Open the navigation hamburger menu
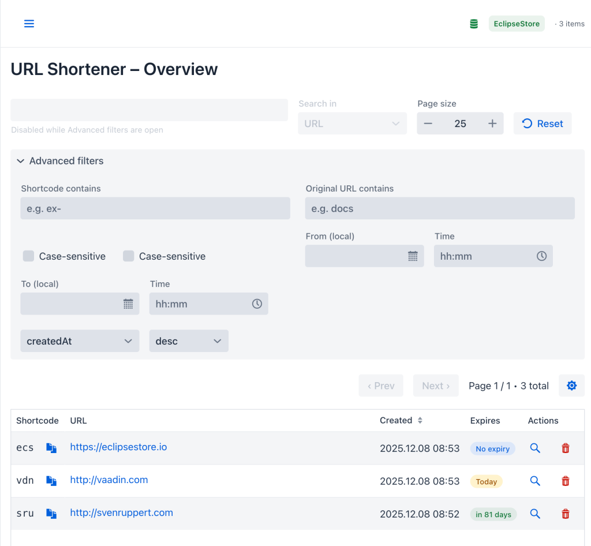The image size is (591, 546). pyautogui.click(x=29, y=24)
